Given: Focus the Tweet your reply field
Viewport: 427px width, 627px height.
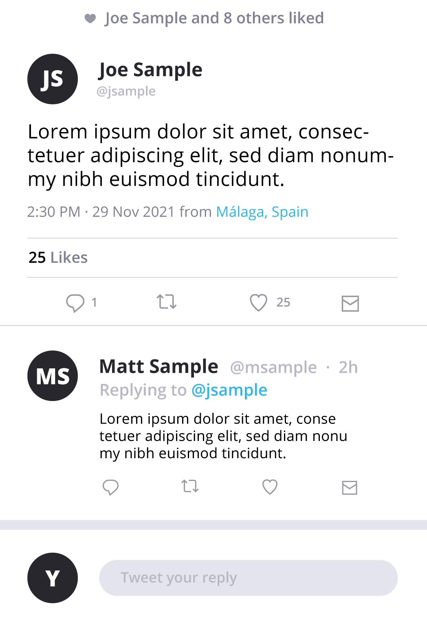Looking at the screenshot, I should (x=248, y=578).
